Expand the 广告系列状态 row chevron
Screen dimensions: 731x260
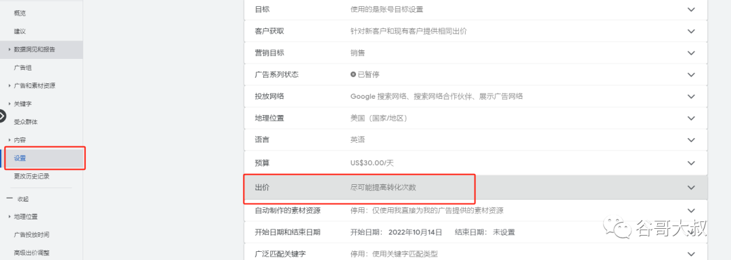coord(691,74)
